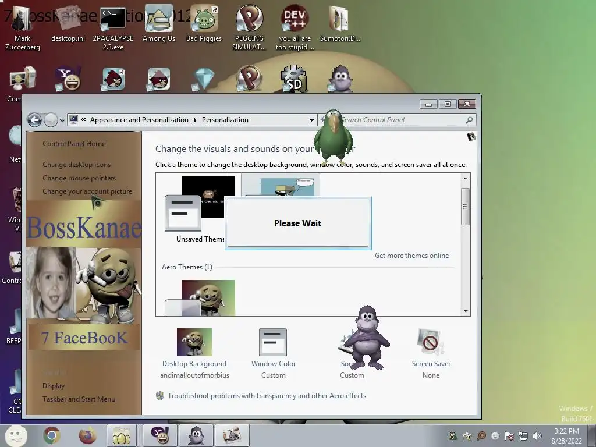Switch to Yahoo Messenger on the taskbar
The image size is (596, 447).
[x=159, y=435]
